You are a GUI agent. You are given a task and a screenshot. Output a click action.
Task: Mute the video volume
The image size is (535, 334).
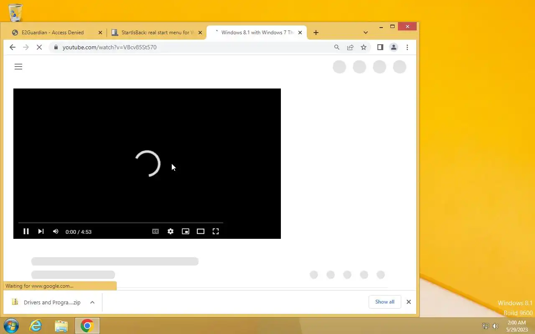point(56,231)
